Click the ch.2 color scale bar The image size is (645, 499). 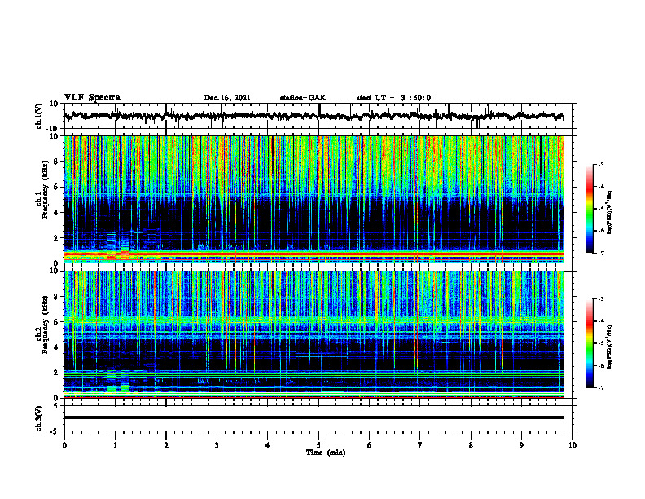click(x=589, y=343)
